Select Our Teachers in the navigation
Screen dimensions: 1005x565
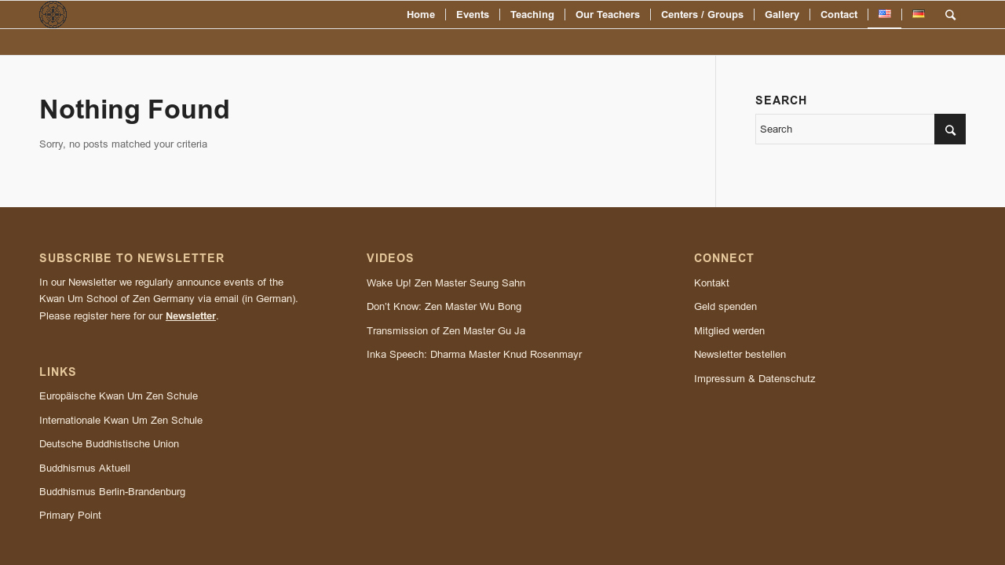(x=607, y=15)
